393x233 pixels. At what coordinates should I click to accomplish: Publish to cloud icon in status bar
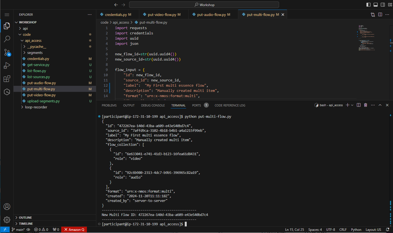(28, 229)
